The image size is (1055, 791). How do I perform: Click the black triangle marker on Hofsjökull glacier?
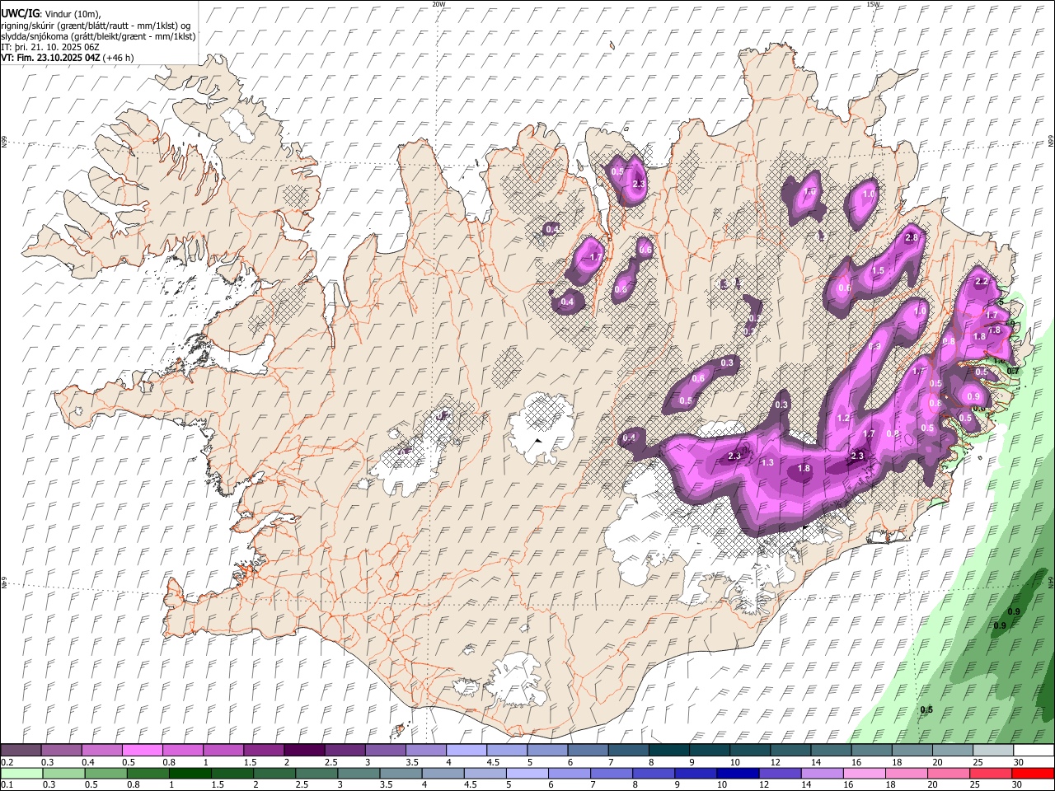[538, 441]
